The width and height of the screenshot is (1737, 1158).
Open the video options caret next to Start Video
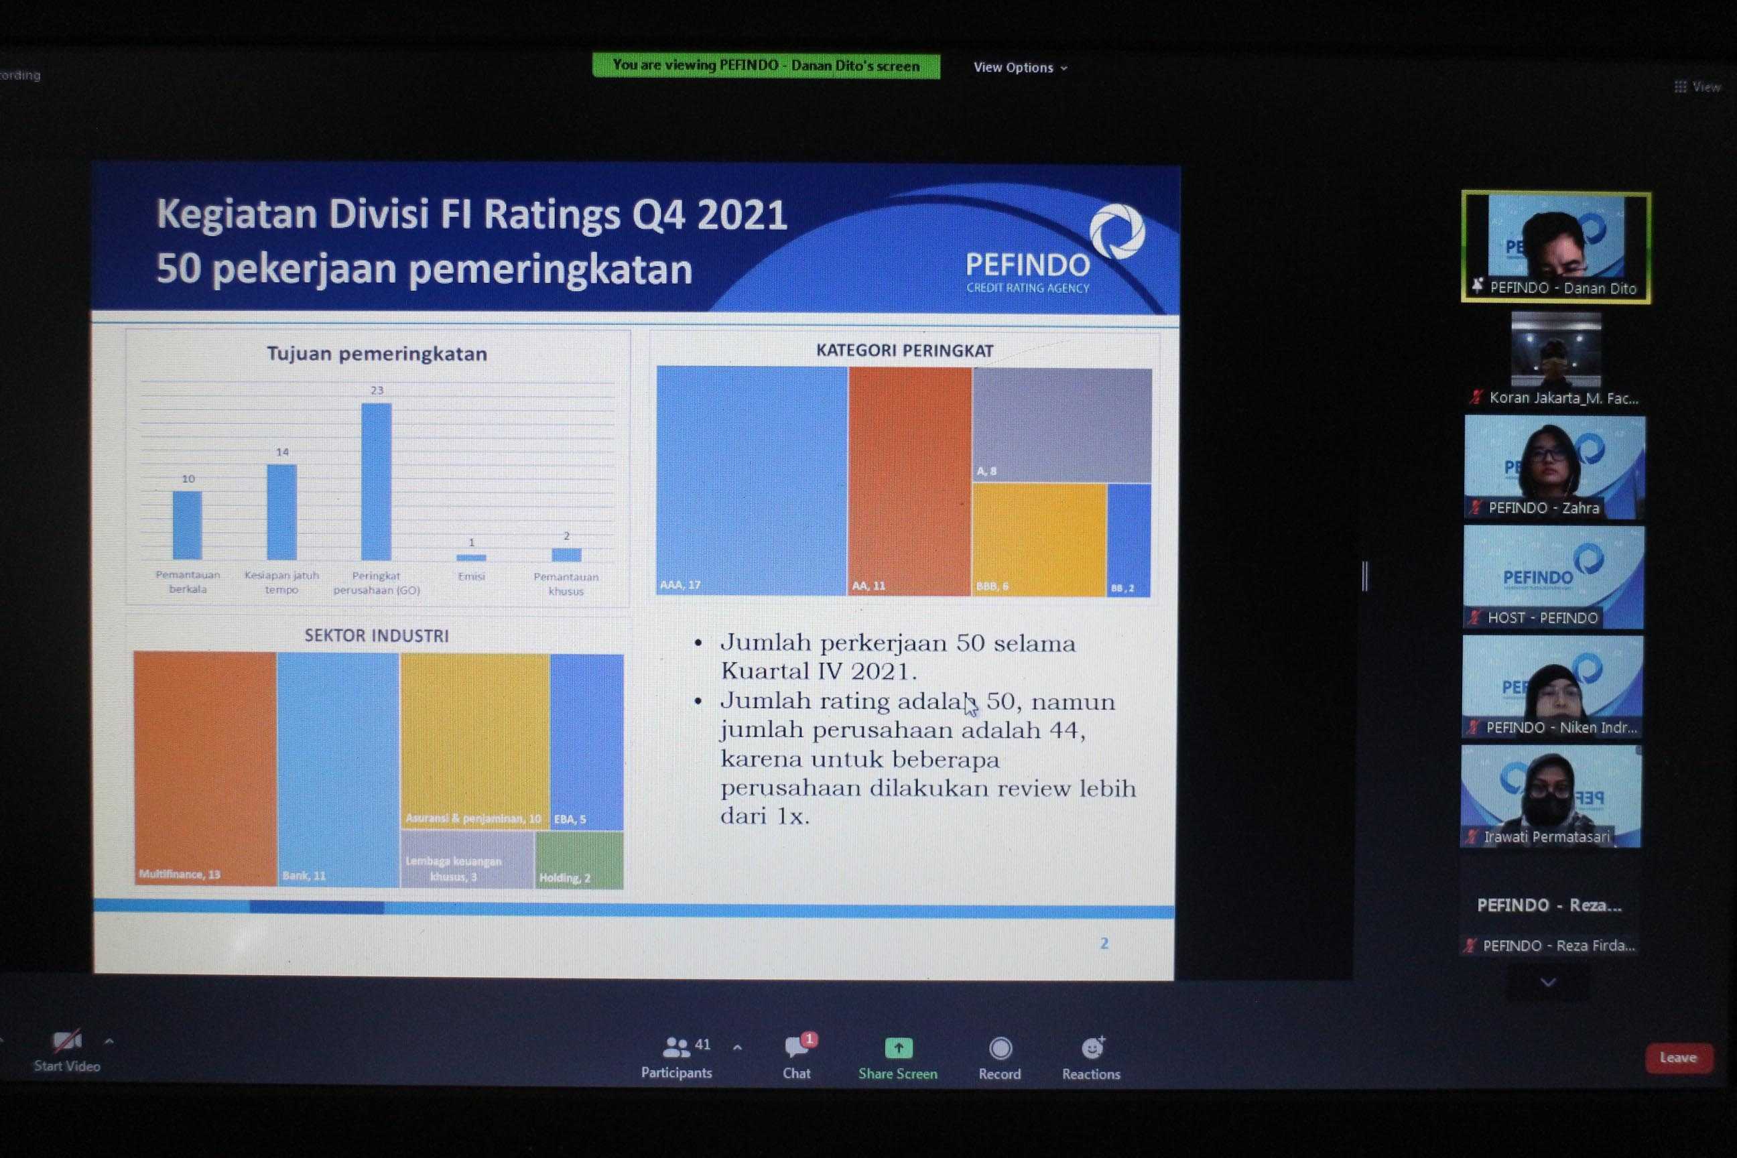pyautogui.click(x=109, y=1041)
